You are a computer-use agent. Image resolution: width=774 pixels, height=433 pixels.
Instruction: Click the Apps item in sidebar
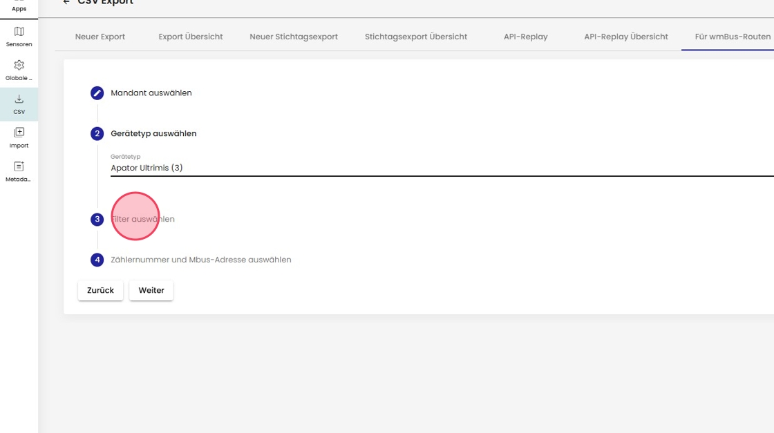click(19, 7)
